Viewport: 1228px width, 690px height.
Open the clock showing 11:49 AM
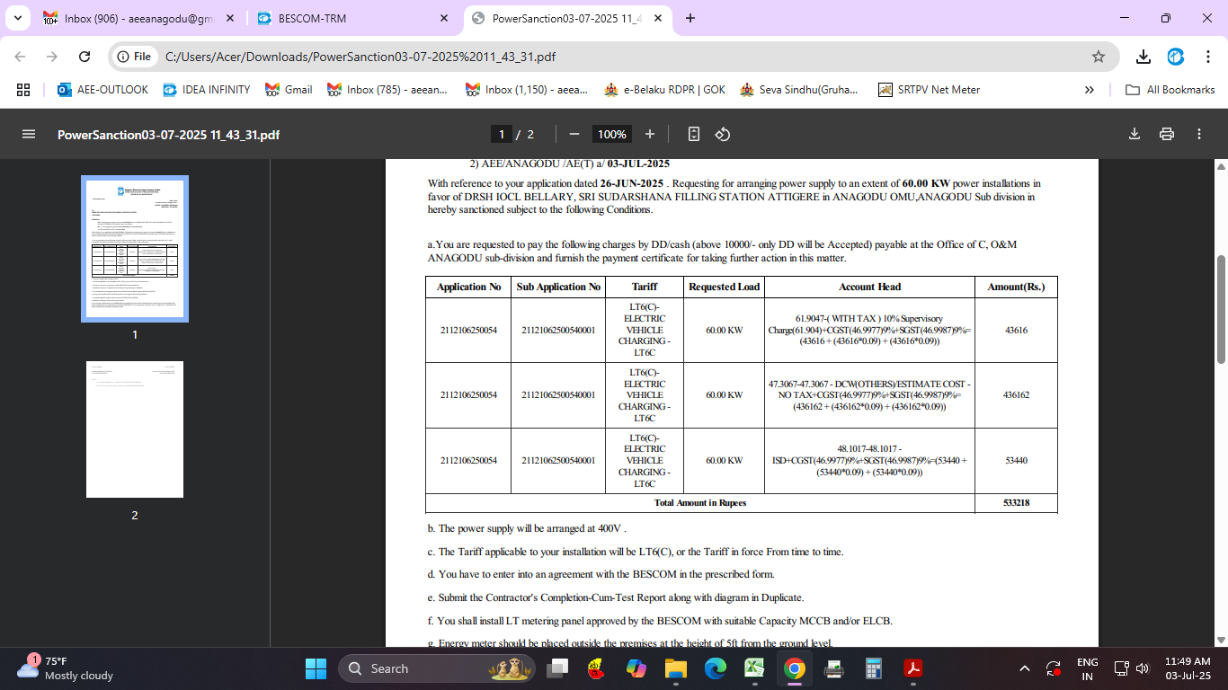(x=1188, y=668)
